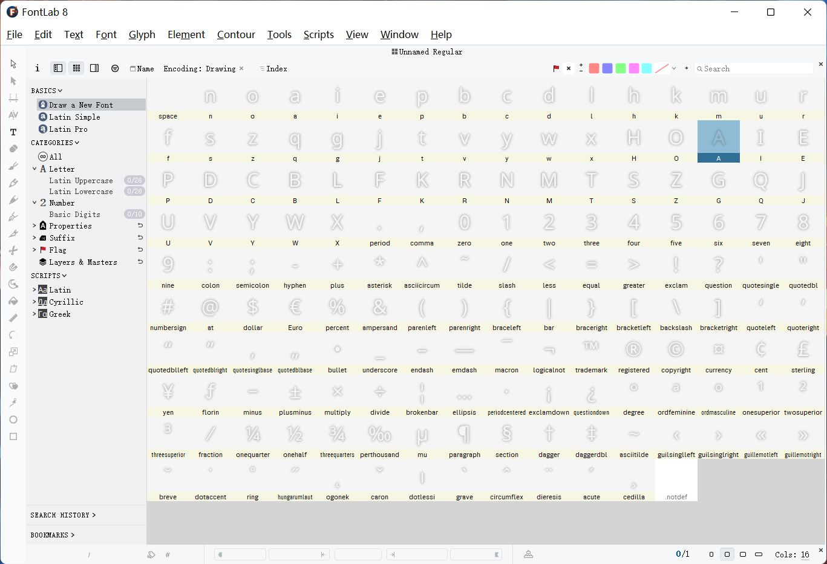Toggle the grid cell view button
This screenshot has width=827, height=564.
76,68
